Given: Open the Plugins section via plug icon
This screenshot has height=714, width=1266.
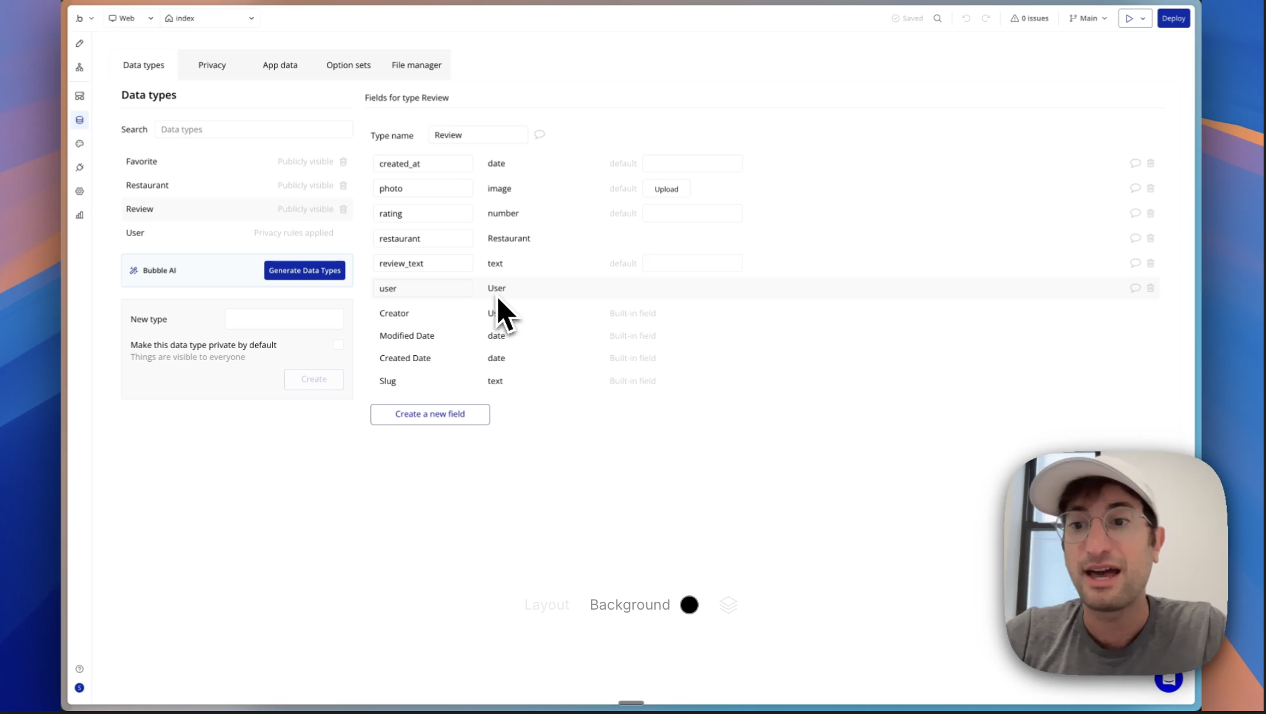Looking at the screenshot, I should 79,167.
